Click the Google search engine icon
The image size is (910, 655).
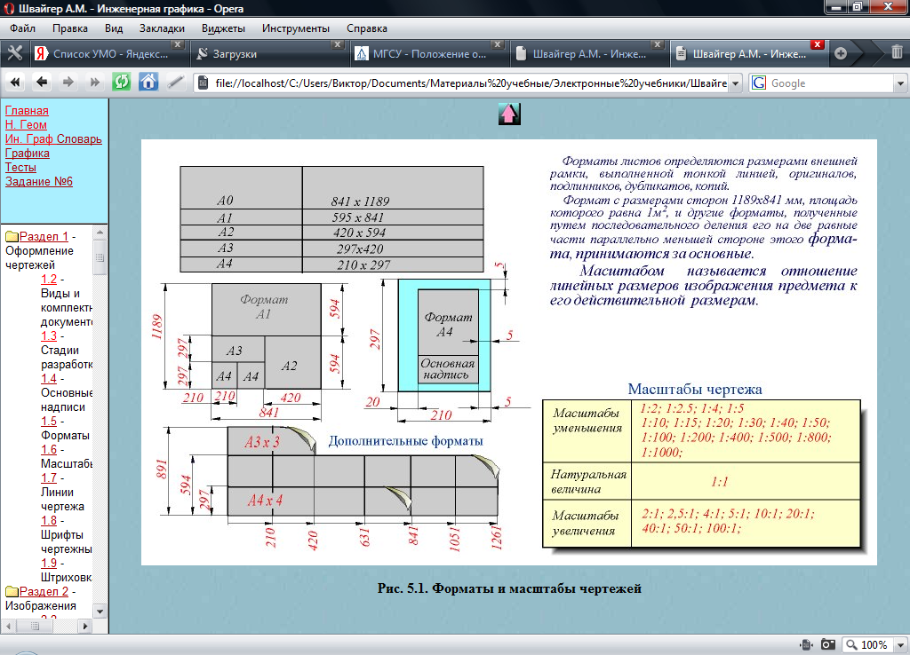(759, 83)
